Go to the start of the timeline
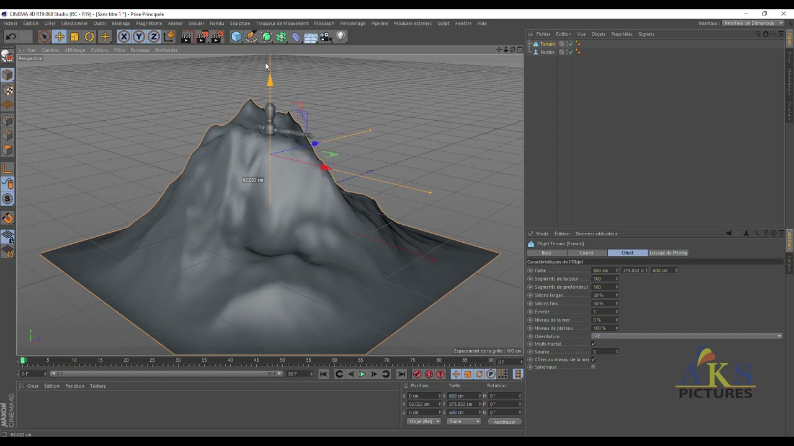Screen dimensions: 794x446 pyautogui.click(x=324, y=374)
